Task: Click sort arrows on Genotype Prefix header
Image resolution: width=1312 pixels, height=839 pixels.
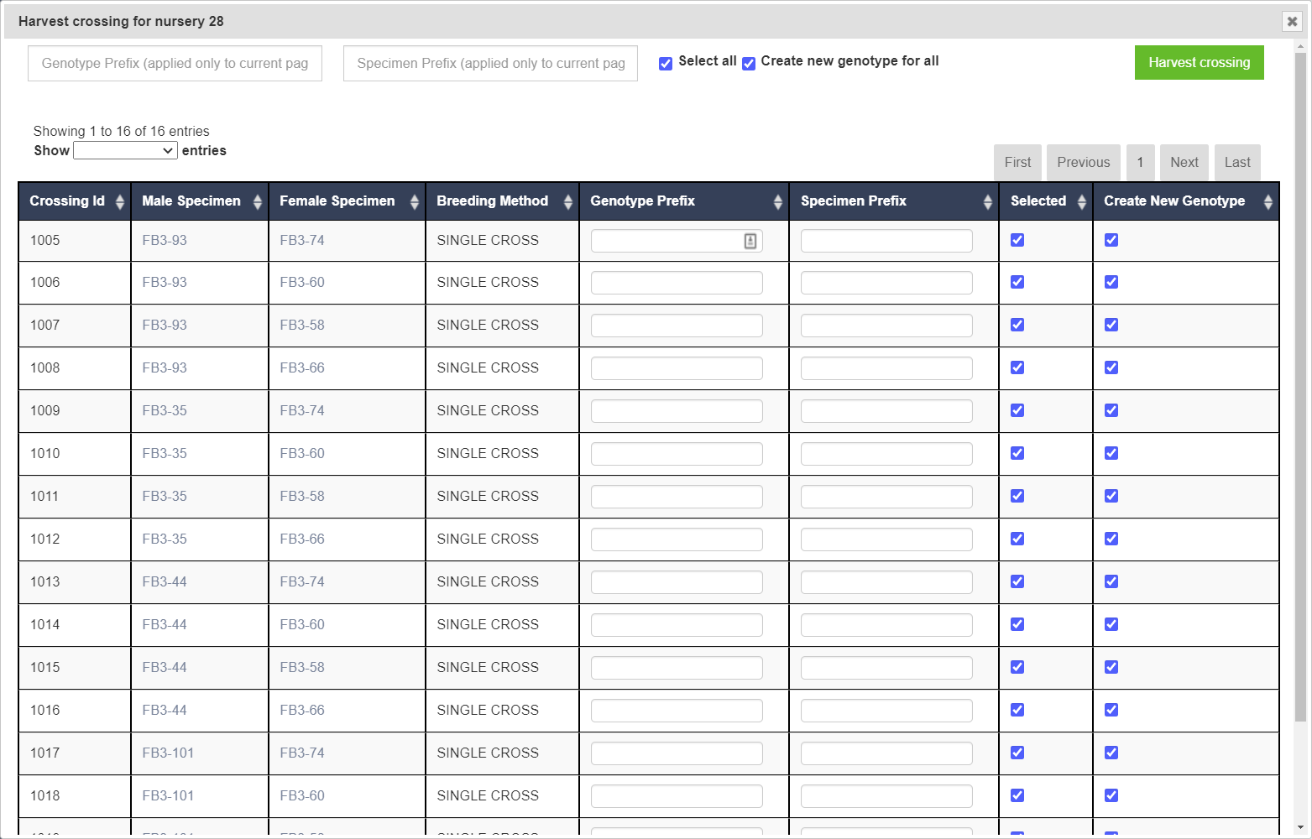Action: point(777,201)
